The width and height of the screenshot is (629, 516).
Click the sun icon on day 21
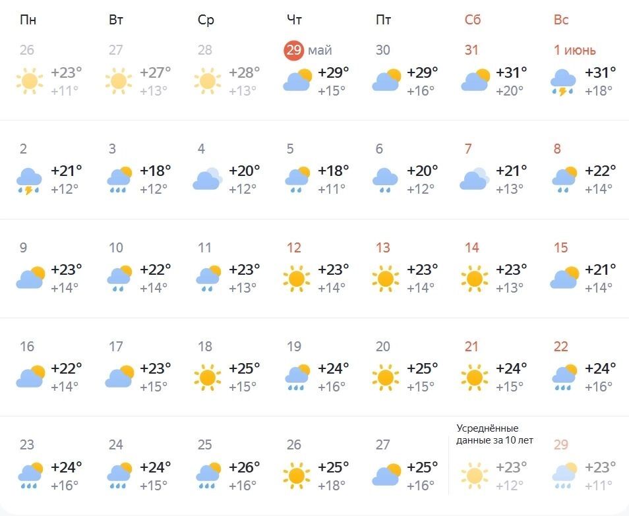pos(475,378)
